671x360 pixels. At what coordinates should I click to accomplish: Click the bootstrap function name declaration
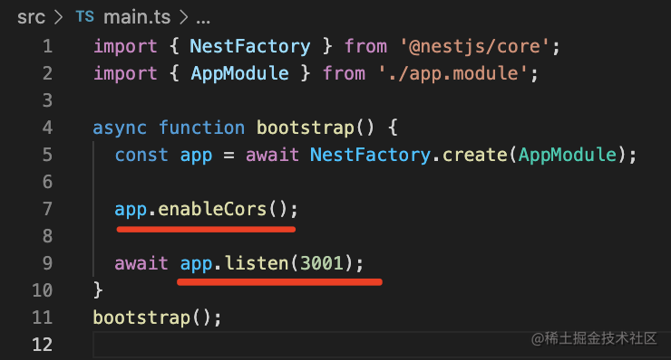coord(305,128)
